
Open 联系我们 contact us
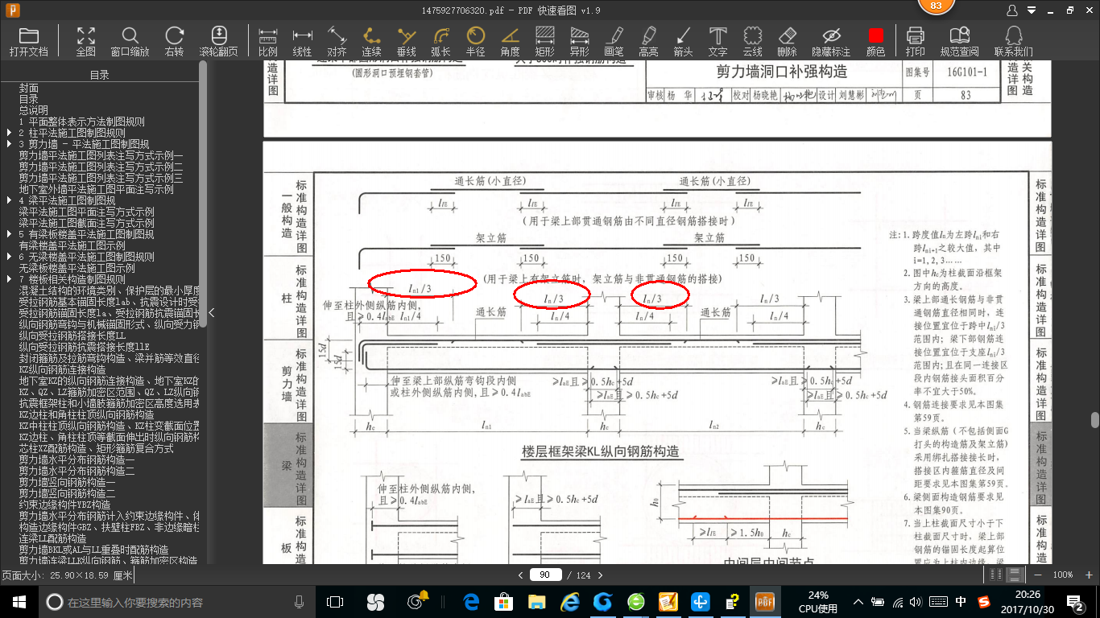pyautogui.click(x=1013, y=41)
